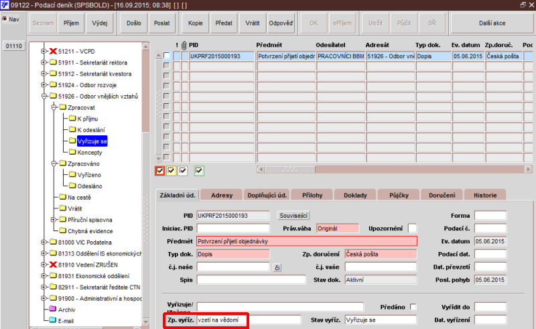Click the folder icon of 81000 VIC Podatelna
This screenshot has height=329, width=536.
(53, 242)
